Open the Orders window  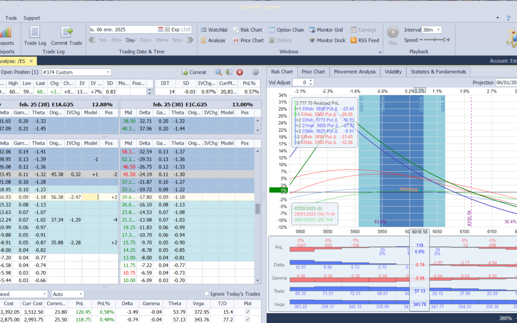click(x=280, y=40)
